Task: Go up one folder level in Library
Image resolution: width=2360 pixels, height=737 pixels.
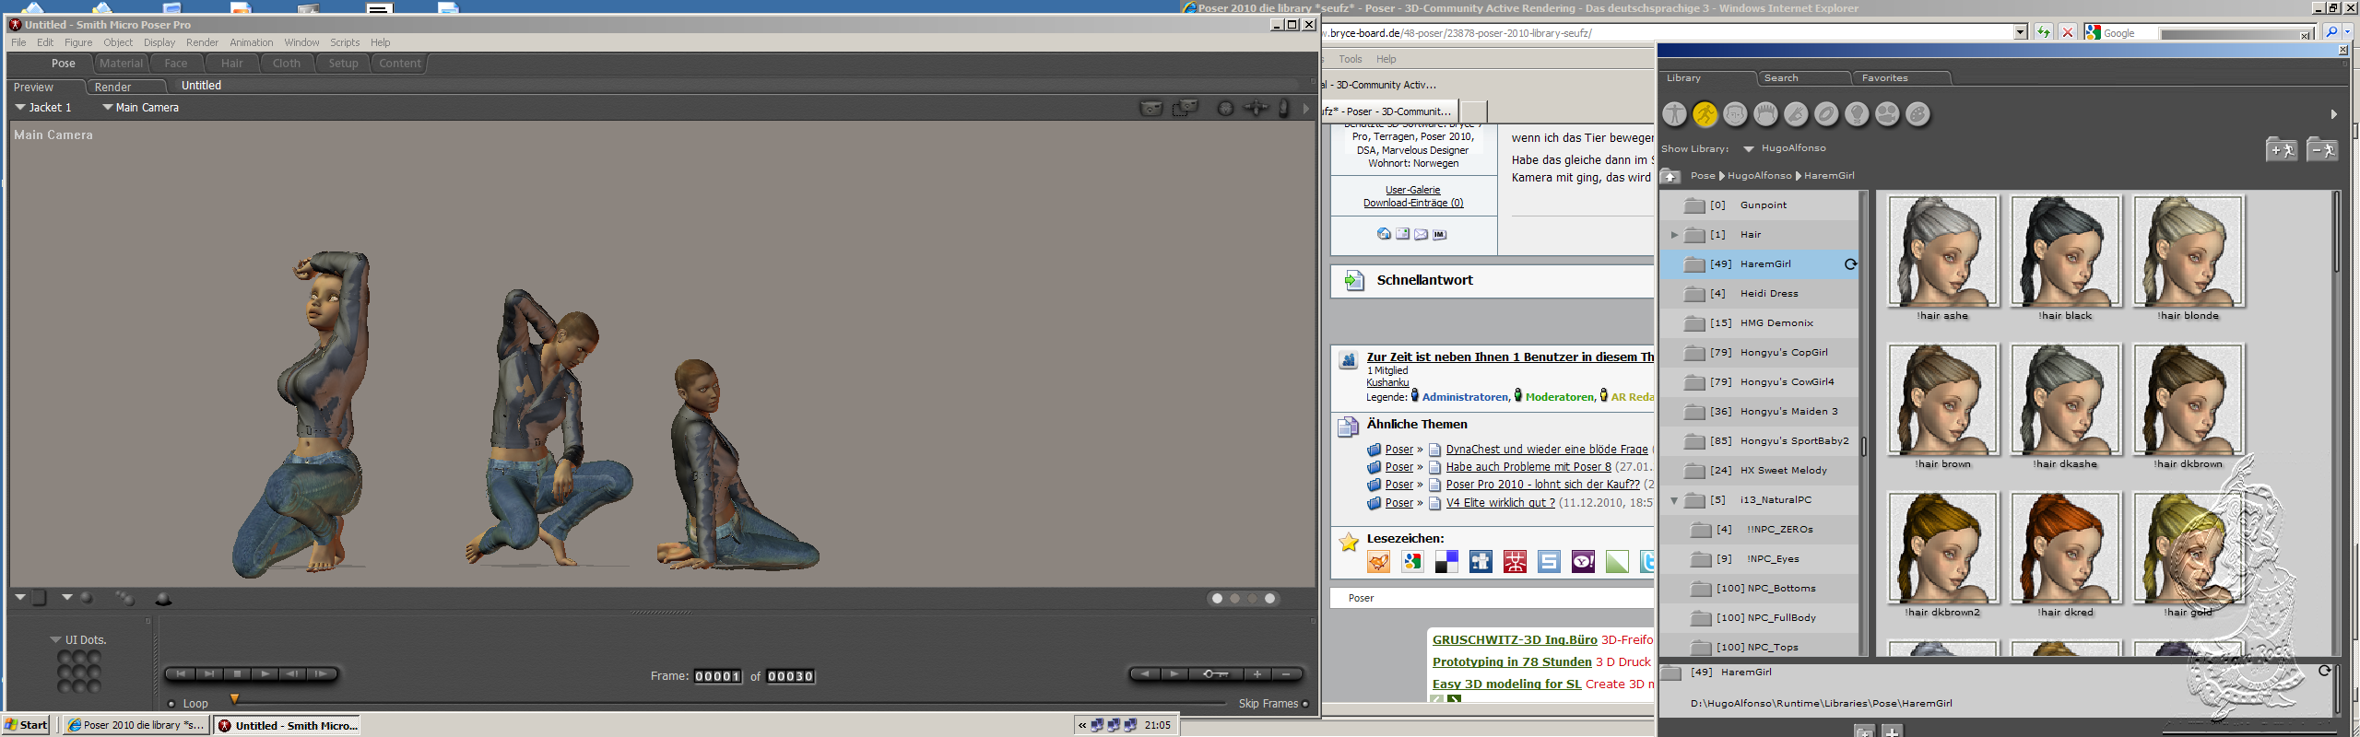Action: pos(1670,176)
